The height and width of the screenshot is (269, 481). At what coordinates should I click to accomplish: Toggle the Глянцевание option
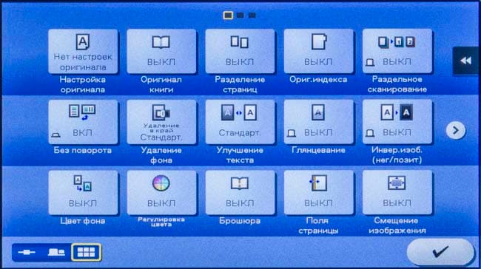[x=318, y=122]
